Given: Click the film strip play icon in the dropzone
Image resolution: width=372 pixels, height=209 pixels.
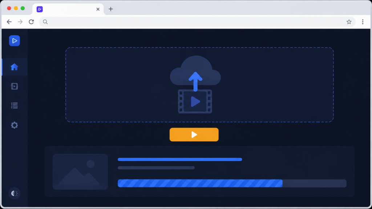Looking at the screenshot, I should click(195, 102).
